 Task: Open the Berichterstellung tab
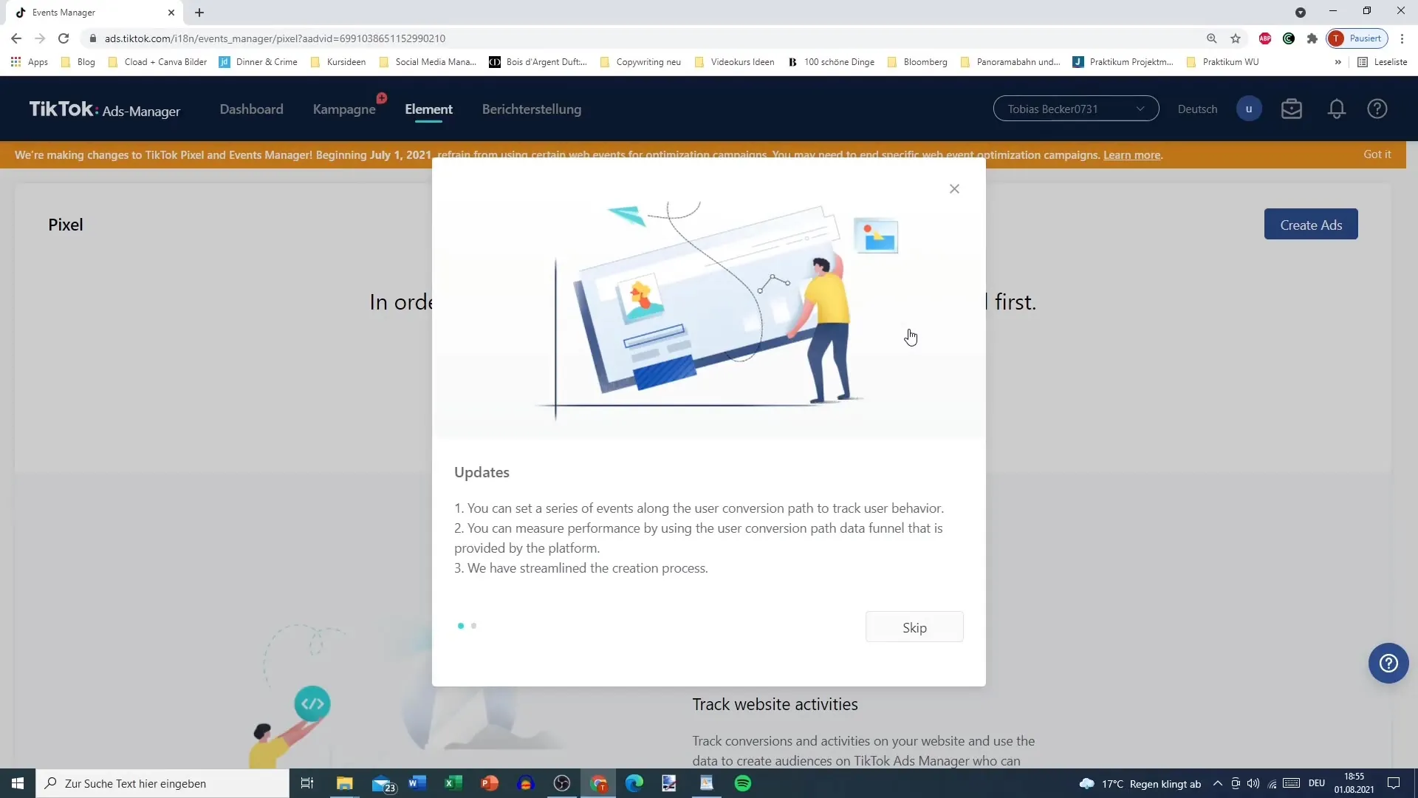point(532,109)
